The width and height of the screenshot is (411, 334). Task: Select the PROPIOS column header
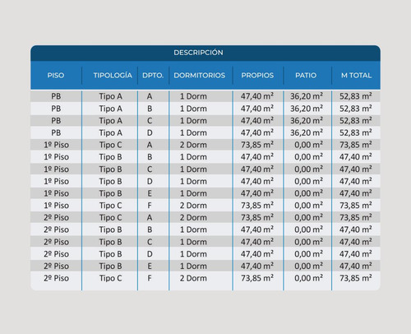(257, 75)
